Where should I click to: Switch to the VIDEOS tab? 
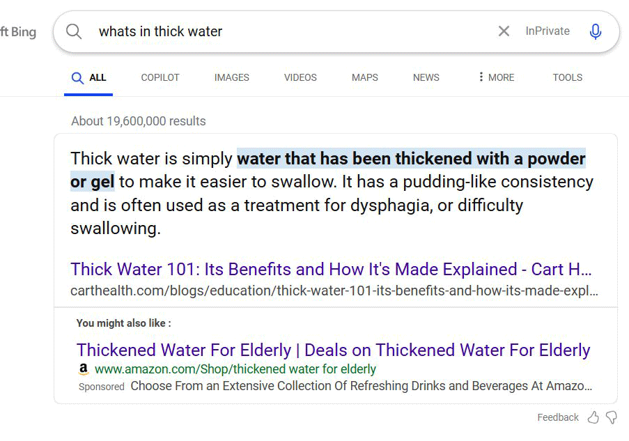coord(300,77)
